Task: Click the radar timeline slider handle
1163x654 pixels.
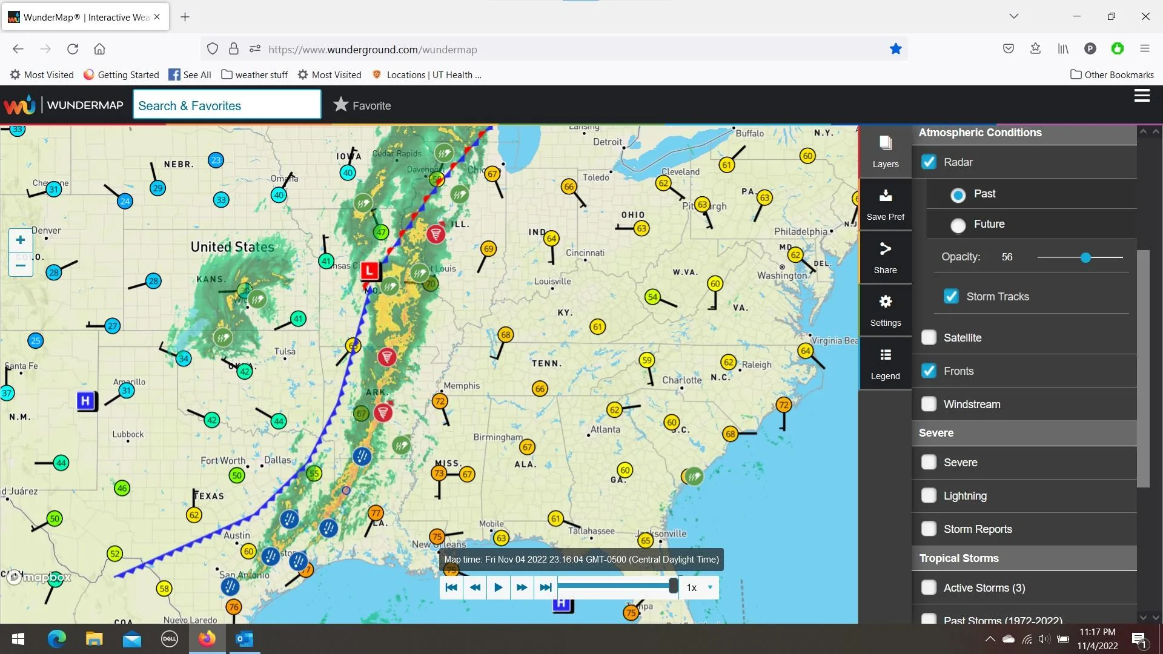Action: point(673,586)
